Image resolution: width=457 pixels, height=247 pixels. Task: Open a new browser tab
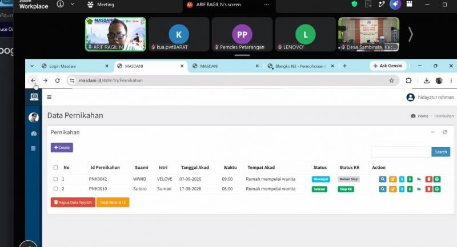pos(345,66)
